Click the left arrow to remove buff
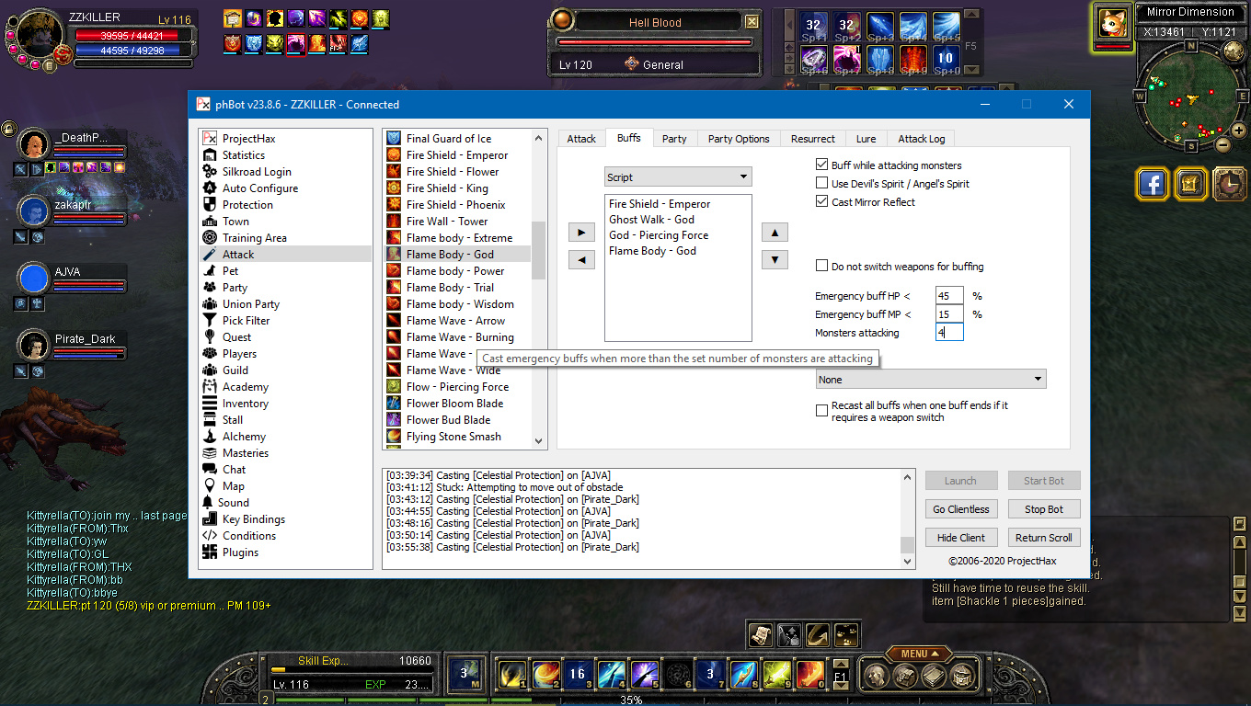Screen dimensions: 1251x706 tap(580, 260)
